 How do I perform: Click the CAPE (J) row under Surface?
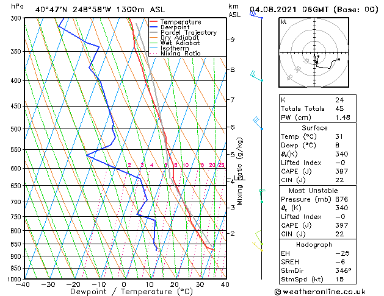point(317,171)
